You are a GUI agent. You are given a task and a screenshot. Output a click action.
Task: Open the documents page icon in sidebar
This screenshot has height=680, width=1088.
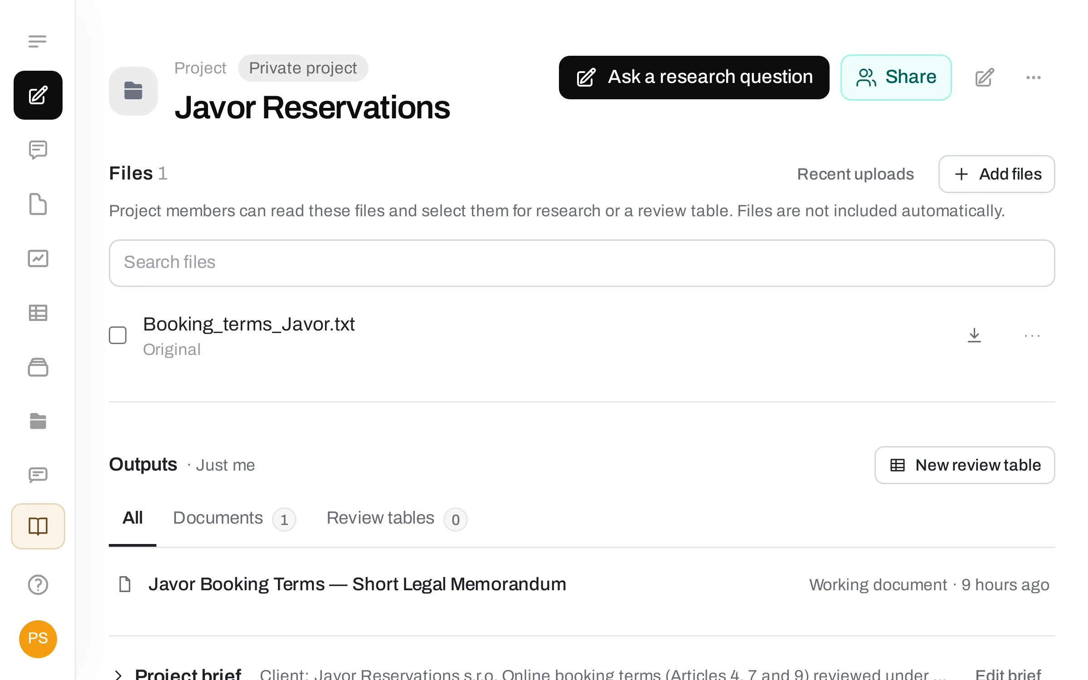pyautogui.click(x=38, y=204)
